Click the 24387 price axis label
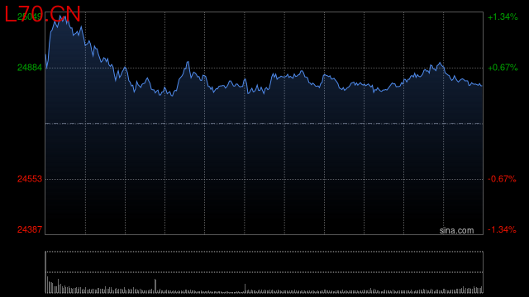Image resolution: width=529 pixels, height=297 pixels. pos(30,229)
